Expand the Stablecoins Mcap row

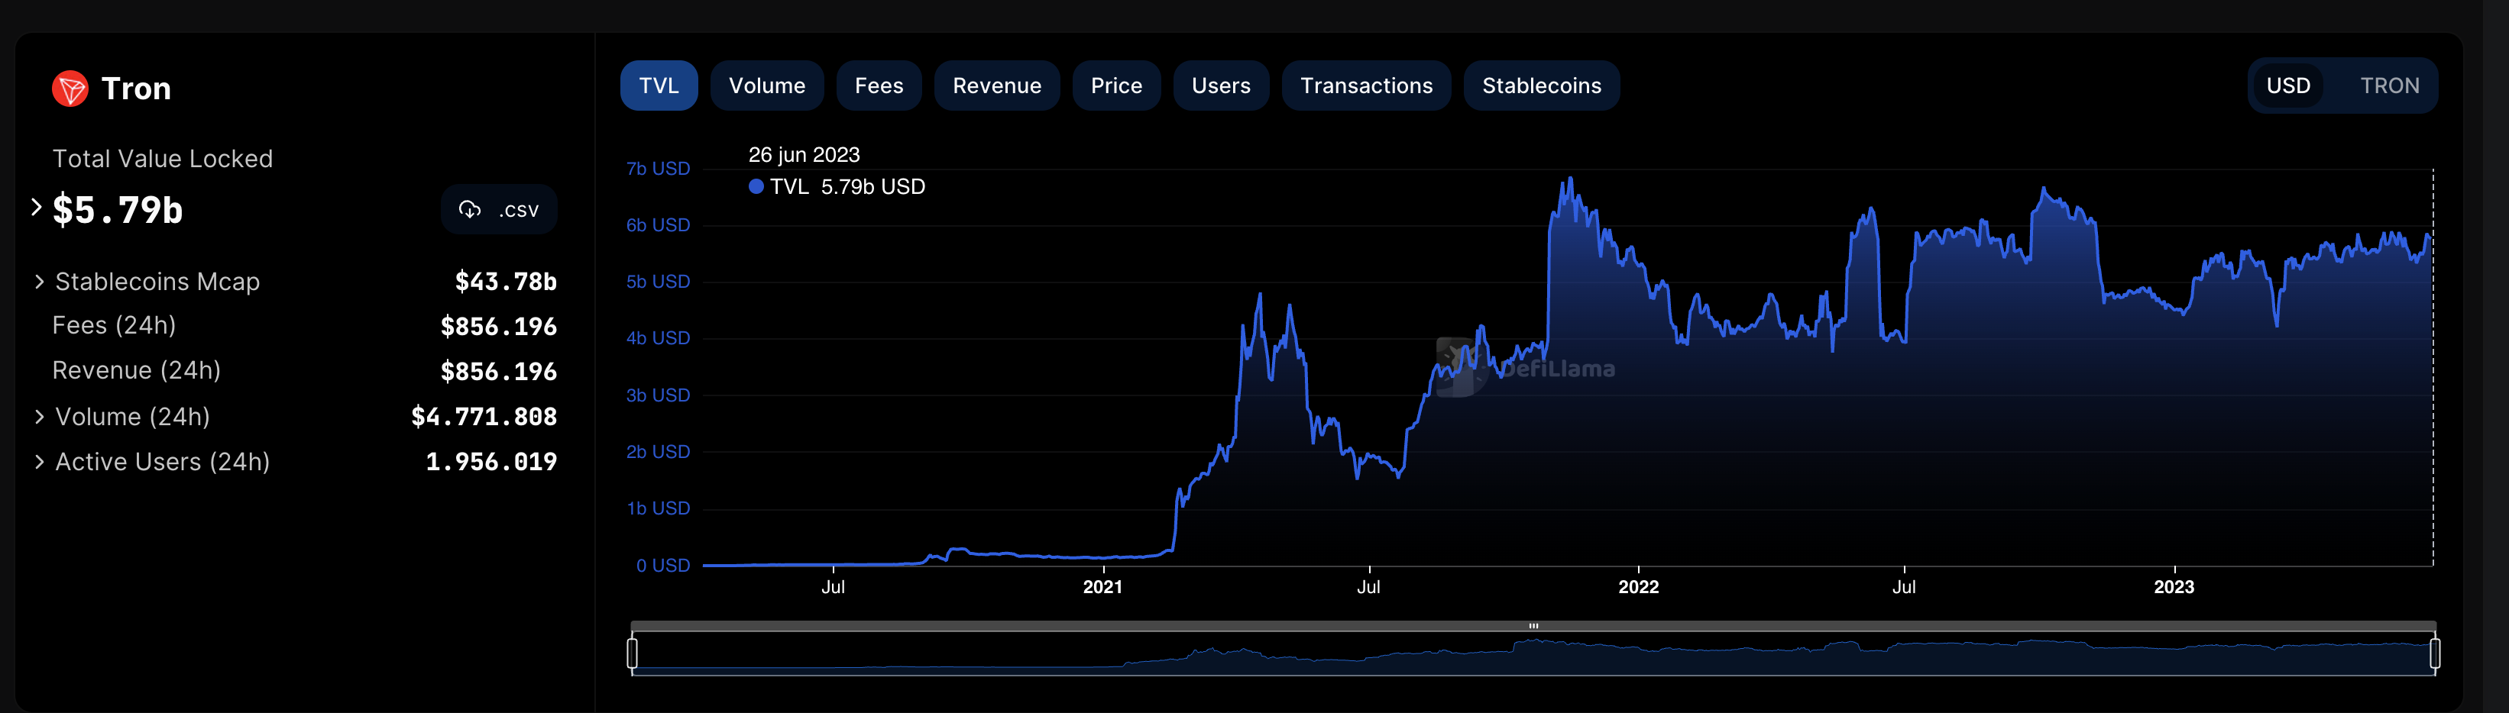(x=39, y=282)
